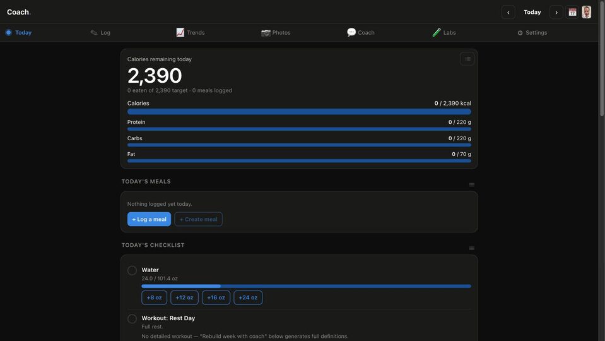Open the calendar date picker icon
The height and width of the screenshot is (341, 605).
[x=572, y=13]
